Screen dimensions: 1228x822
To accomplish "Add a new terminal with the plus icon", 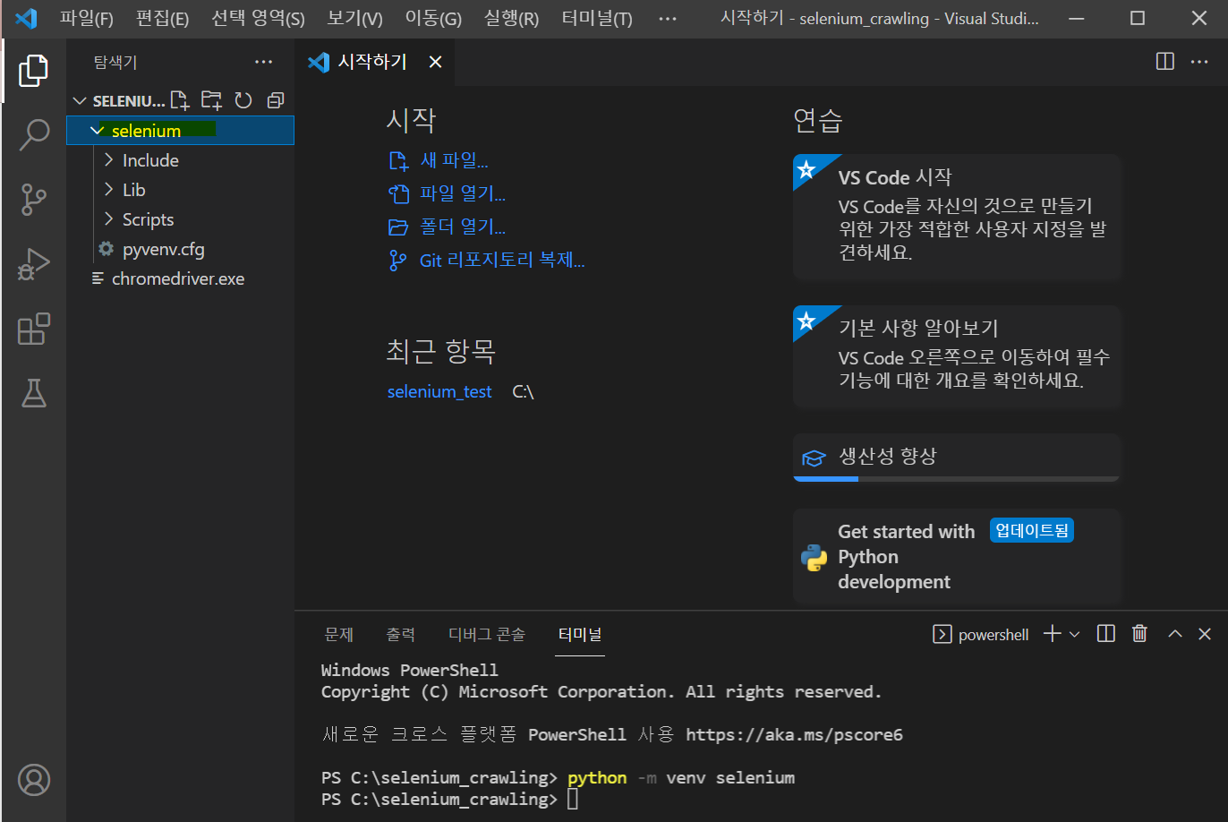I will [x=1053, y=634].
